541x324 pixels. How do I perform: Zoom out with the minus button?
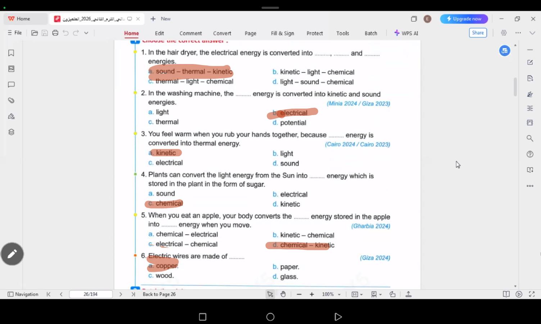tap(299, 294)
